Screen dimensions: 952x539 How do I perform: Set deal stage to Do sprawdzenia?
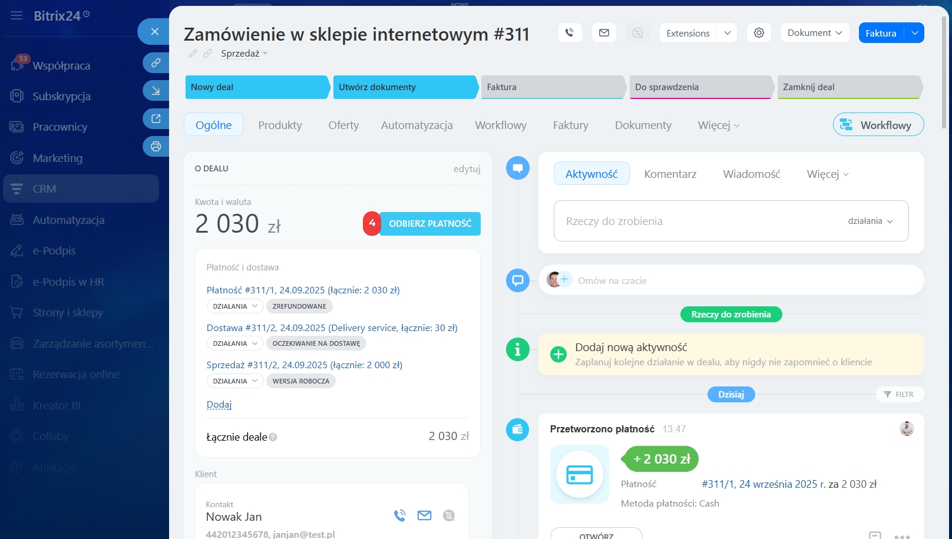click(700, 87)
